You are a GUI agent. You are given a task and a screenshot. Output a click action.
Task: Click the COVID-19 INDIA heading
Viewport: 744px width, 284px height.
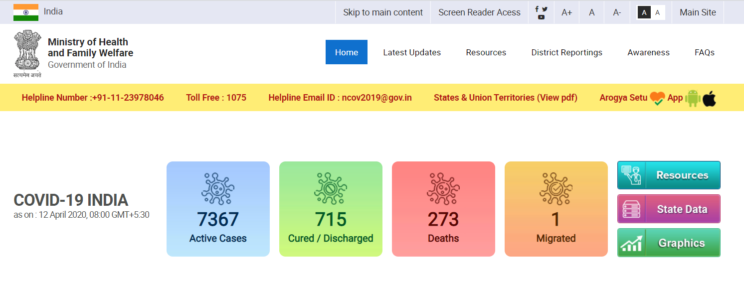[x=71, y=200]
